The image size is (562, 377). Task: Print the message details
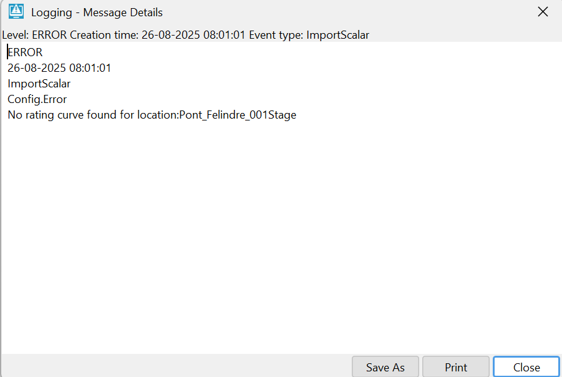[x=456, y=367]
